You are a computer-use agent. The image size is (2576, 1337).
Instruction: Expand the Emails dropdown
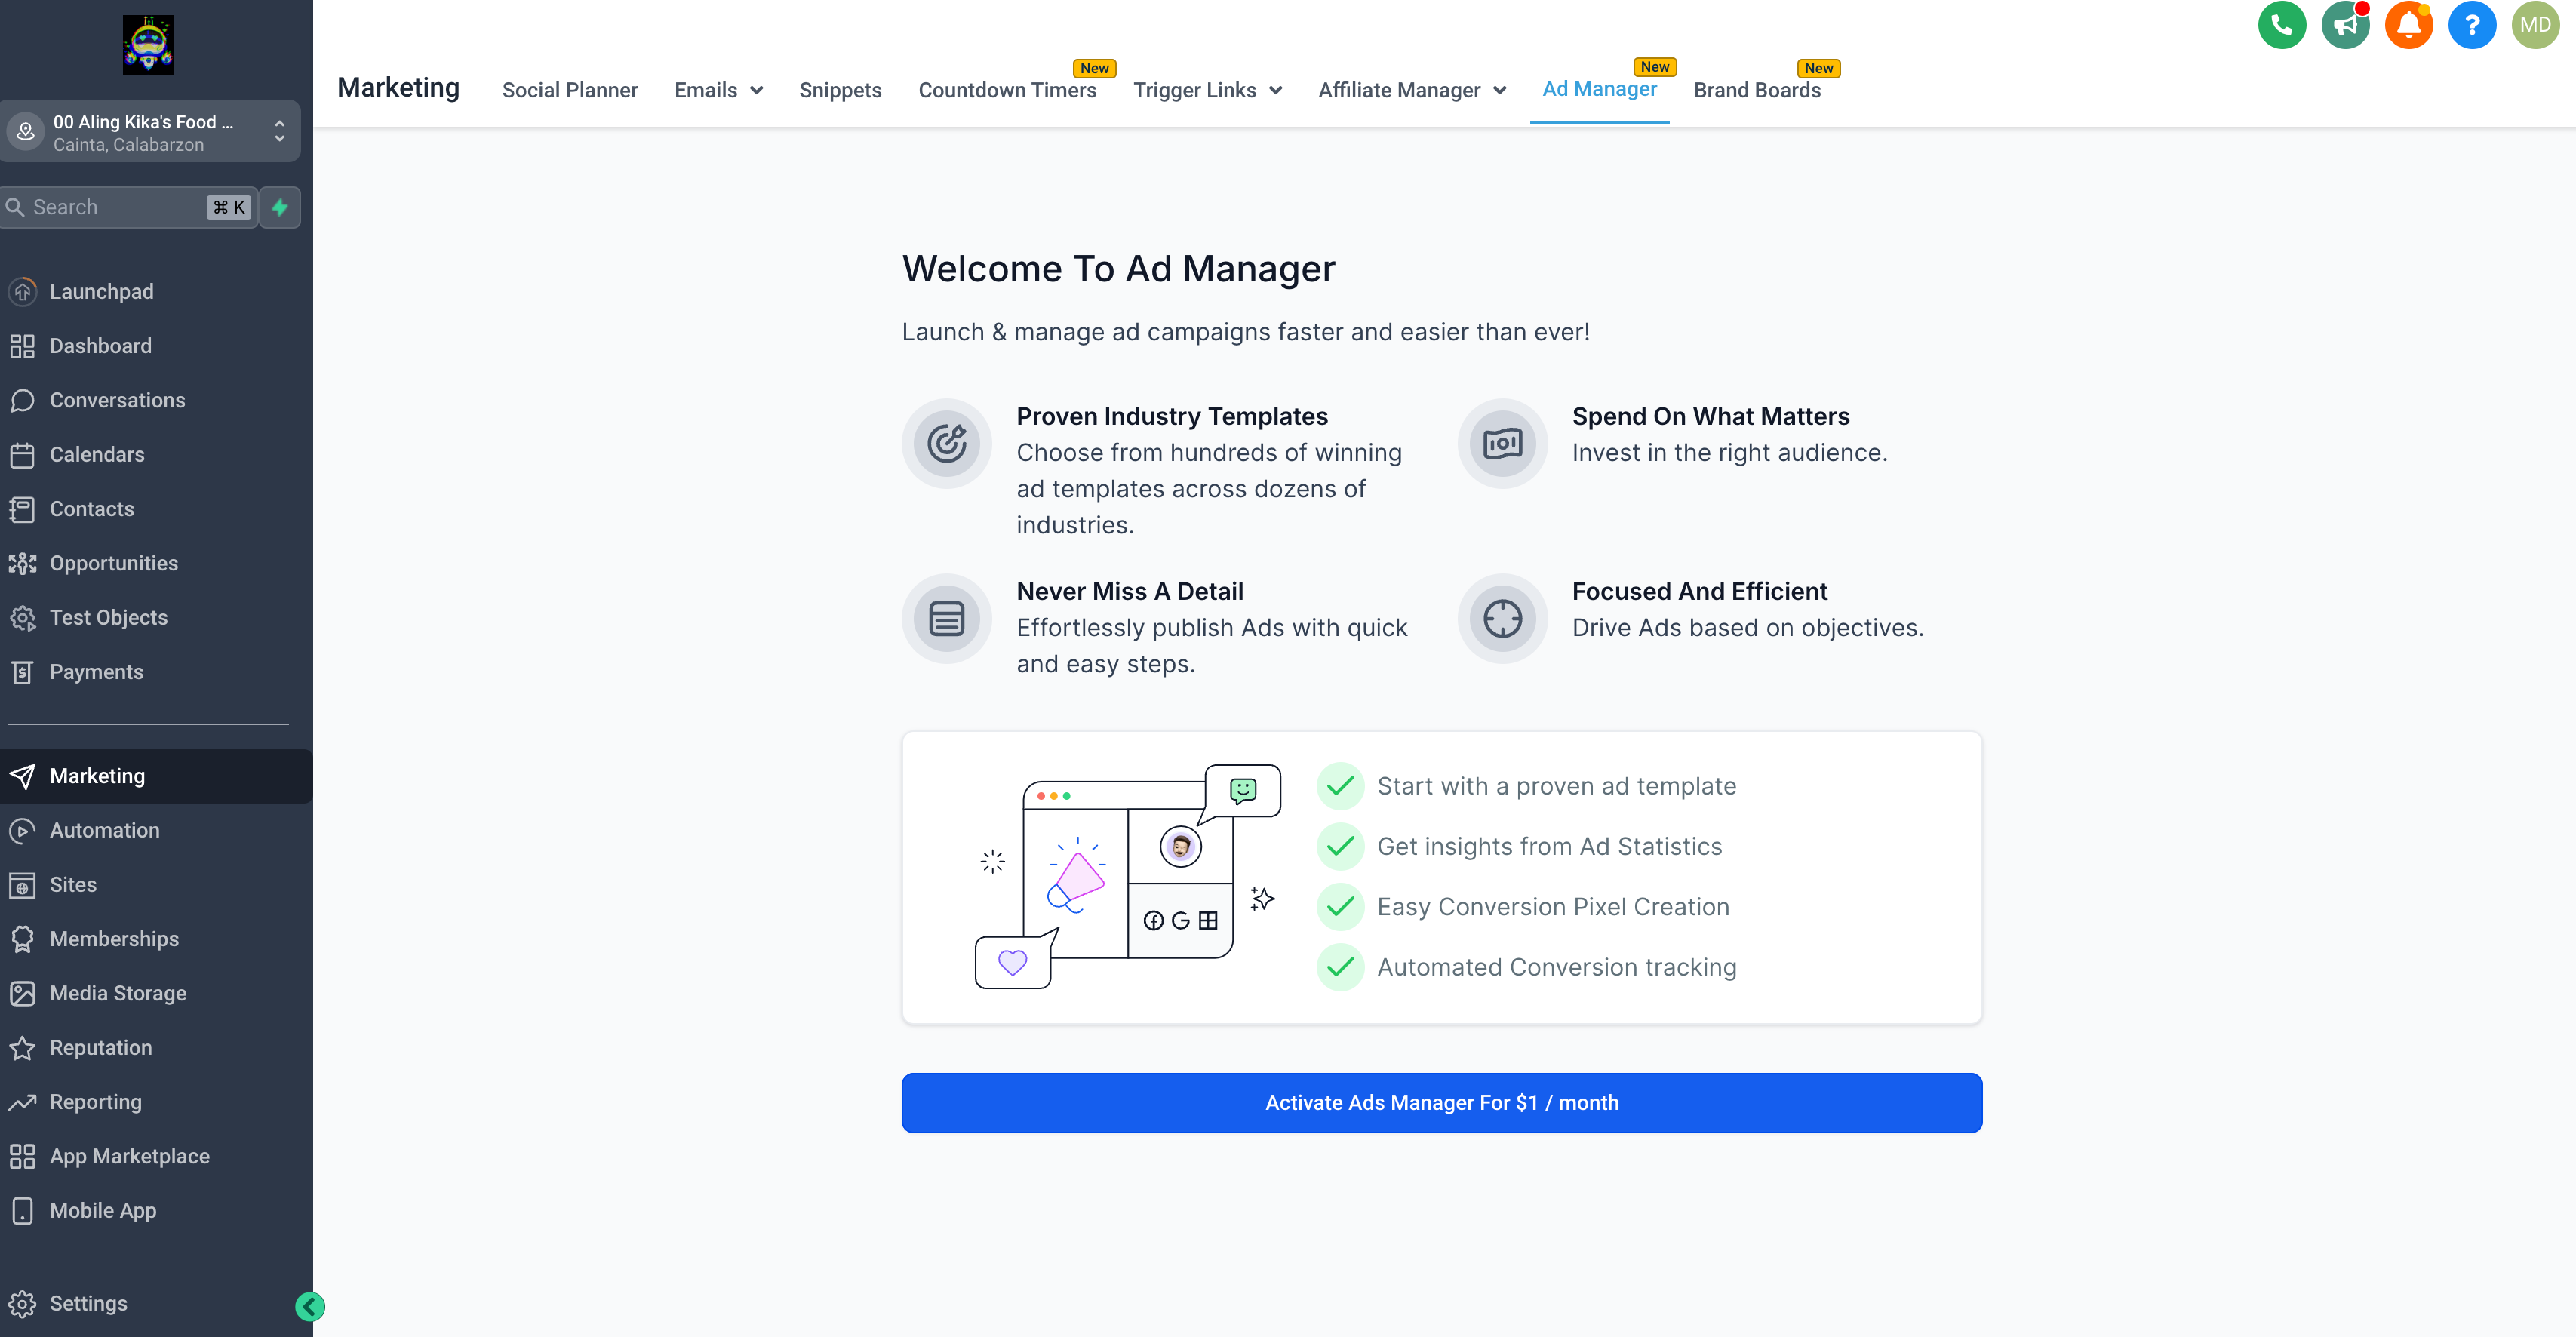point(718,90)
